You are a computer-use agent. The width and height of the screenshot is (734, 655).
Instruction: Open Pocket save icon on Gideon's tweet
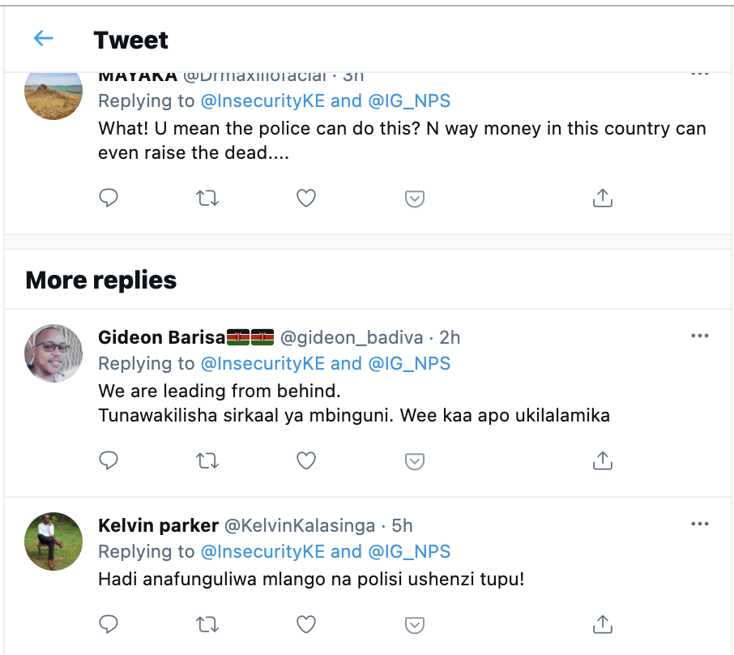[x=415, y=461]
